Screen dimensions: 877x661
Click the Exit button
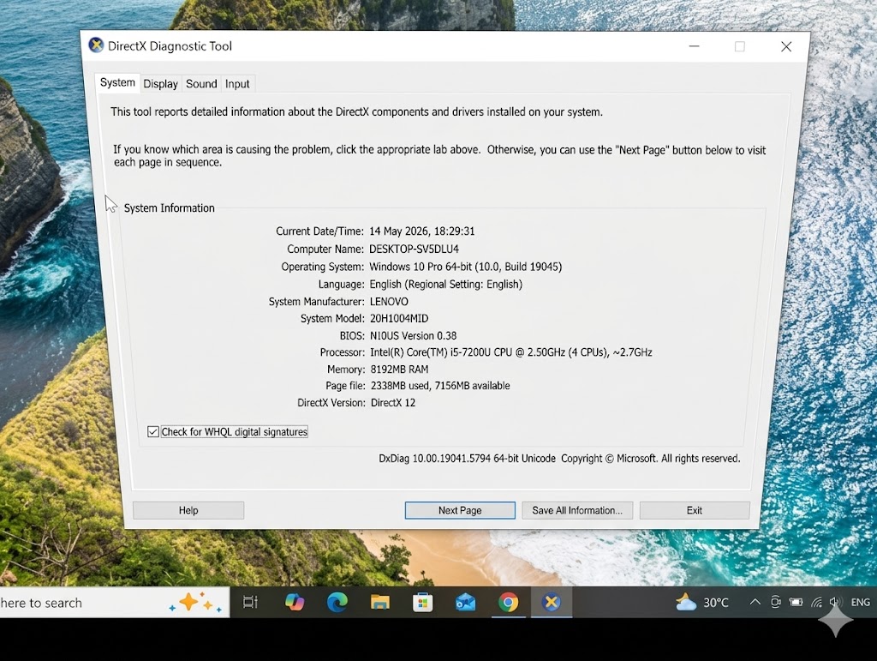coord(694,510)
